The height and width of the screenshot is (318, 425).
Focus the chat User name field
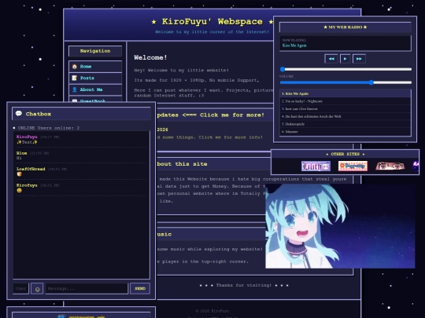tap(21, 288)
